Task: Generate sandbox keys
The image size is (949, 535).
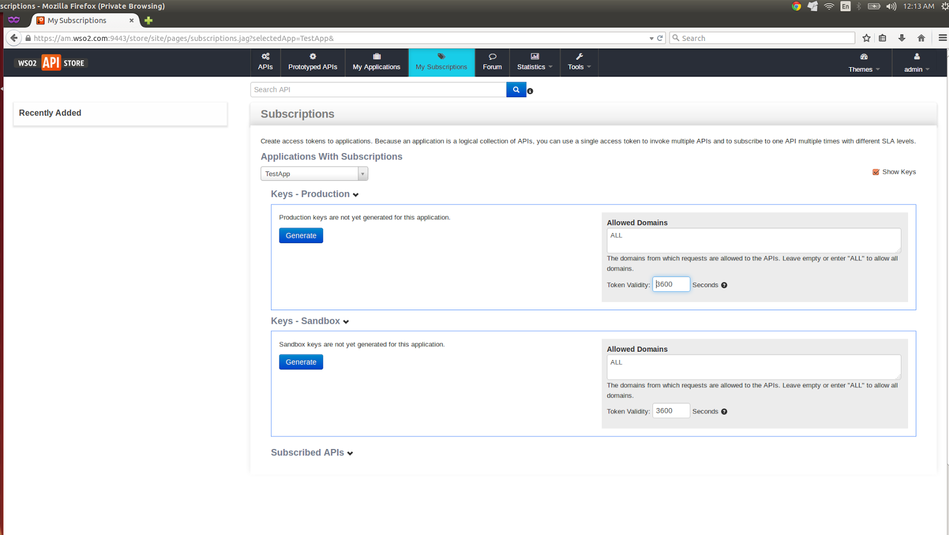Action: (301, 362)
